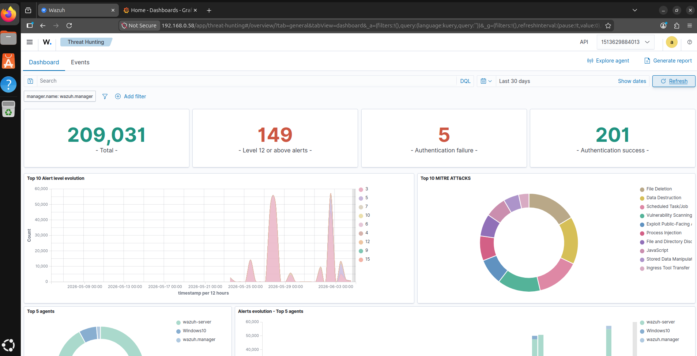Open the Trash in the dock

[x=8, y=109]
